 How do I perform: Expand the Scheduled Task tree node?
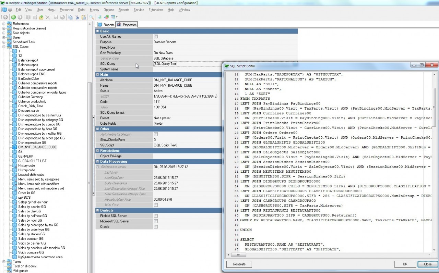pyautogui.click(x=4, y=42)
